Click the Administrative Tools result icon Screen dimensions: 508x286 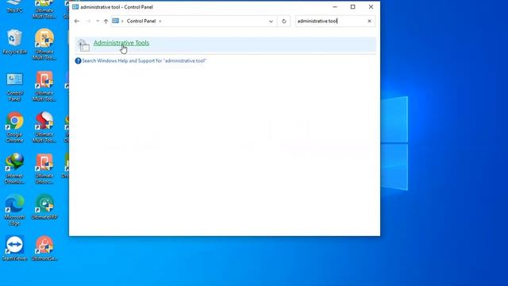[83, 45]
